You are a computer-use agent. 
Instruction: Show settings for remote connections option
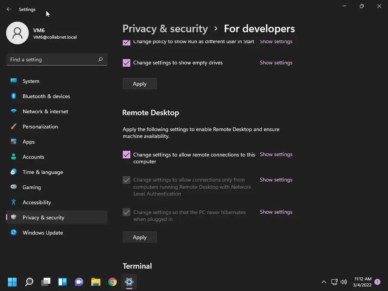pyautogui.click(x=276, y=155)
